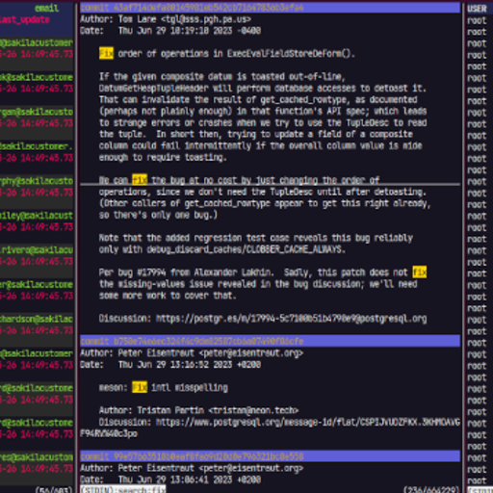The image size is (493, 493).
Task: Select the commit b750e74 header bar
Action: pos(270,341)
